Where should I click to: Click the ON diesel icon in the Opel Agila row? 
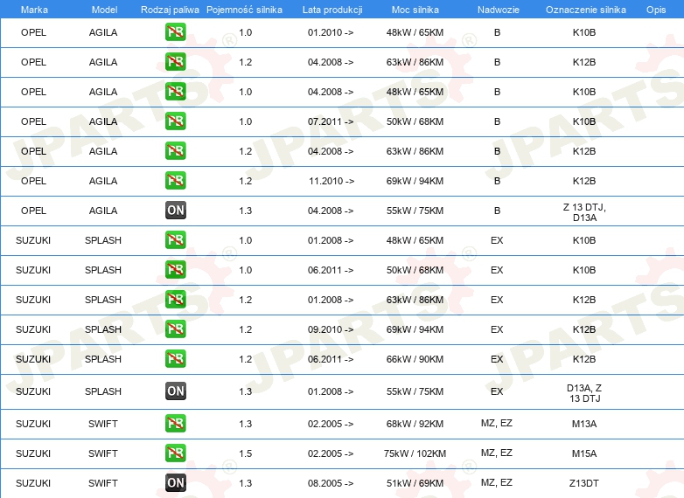point(175,210)
